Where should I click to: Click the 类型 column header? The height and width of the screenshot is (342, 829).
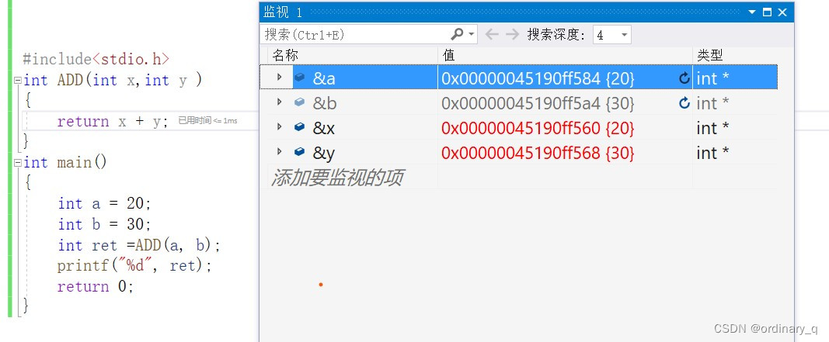(736, 55)
